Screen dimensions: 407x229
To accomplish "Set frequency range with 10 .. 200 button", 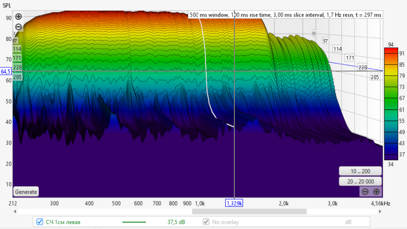I will (360, 171).
